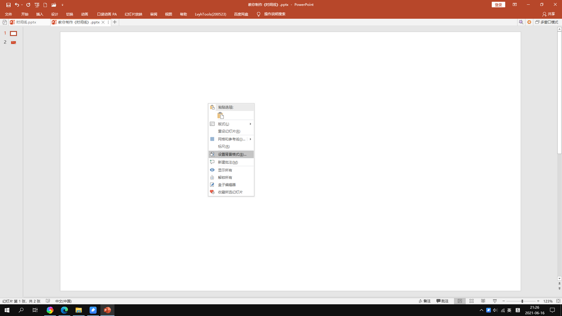
Task: Open Ribbon Display Options icon
Action: tap(515, 5)
